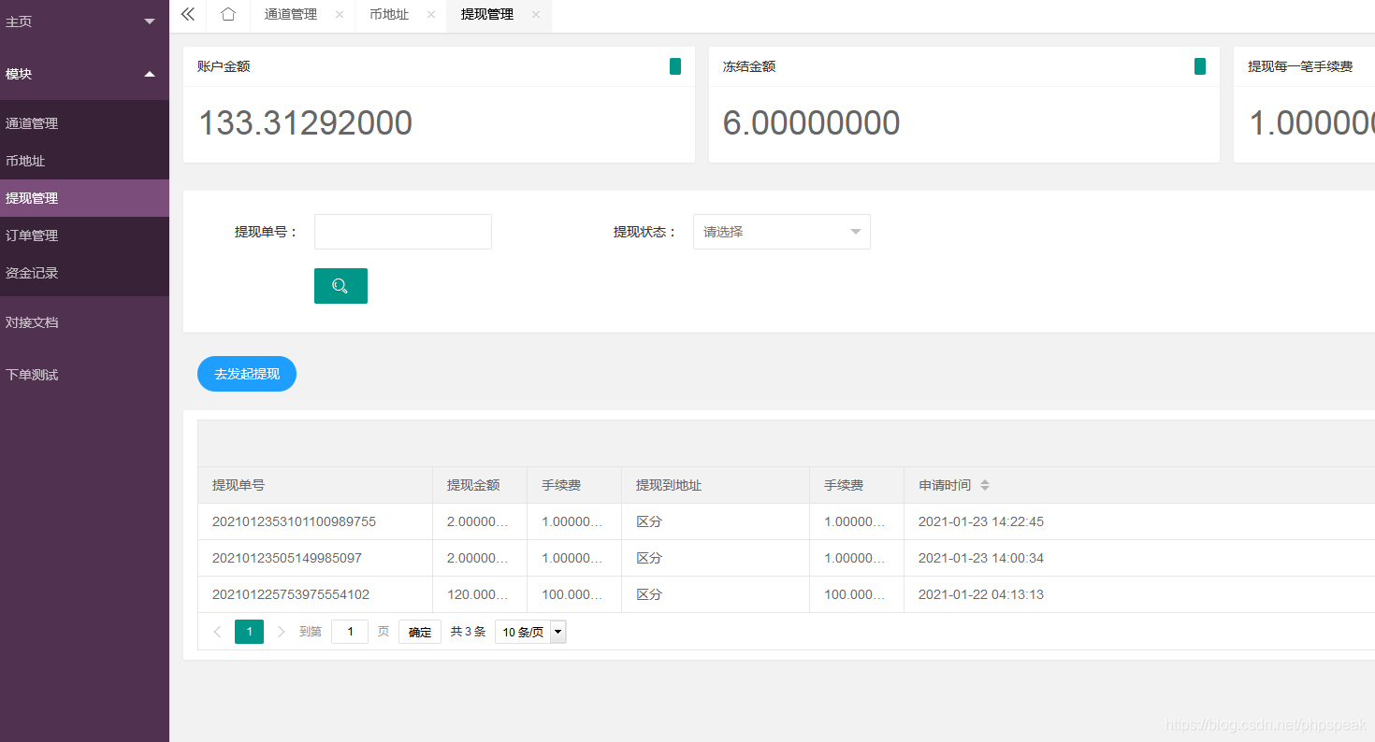Click the 申请时间 column header text
The width and height of the screenshot is (1375, 742).
(x=945, y=485)
